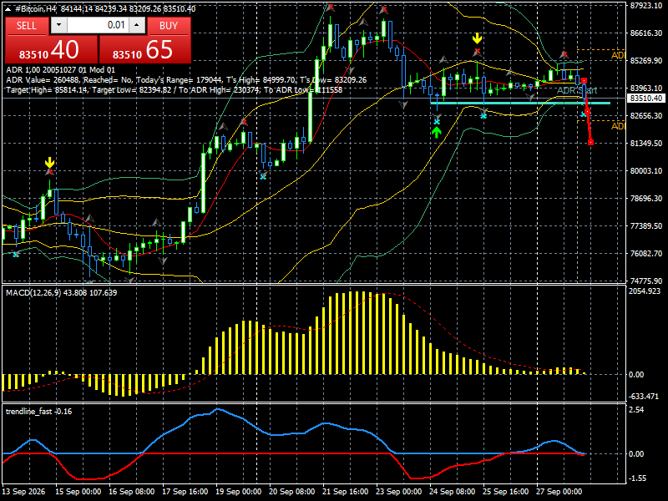Image resolution: width=668 pixels, height=501 pixels.
Task: Click the ADR 1,00 20051027 header line
Action: click(x=60, y=70)
